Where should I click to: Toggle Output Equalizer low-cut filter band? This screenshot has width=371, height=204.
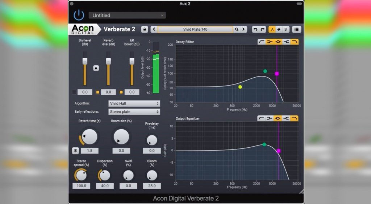click(x=261, y=118)
